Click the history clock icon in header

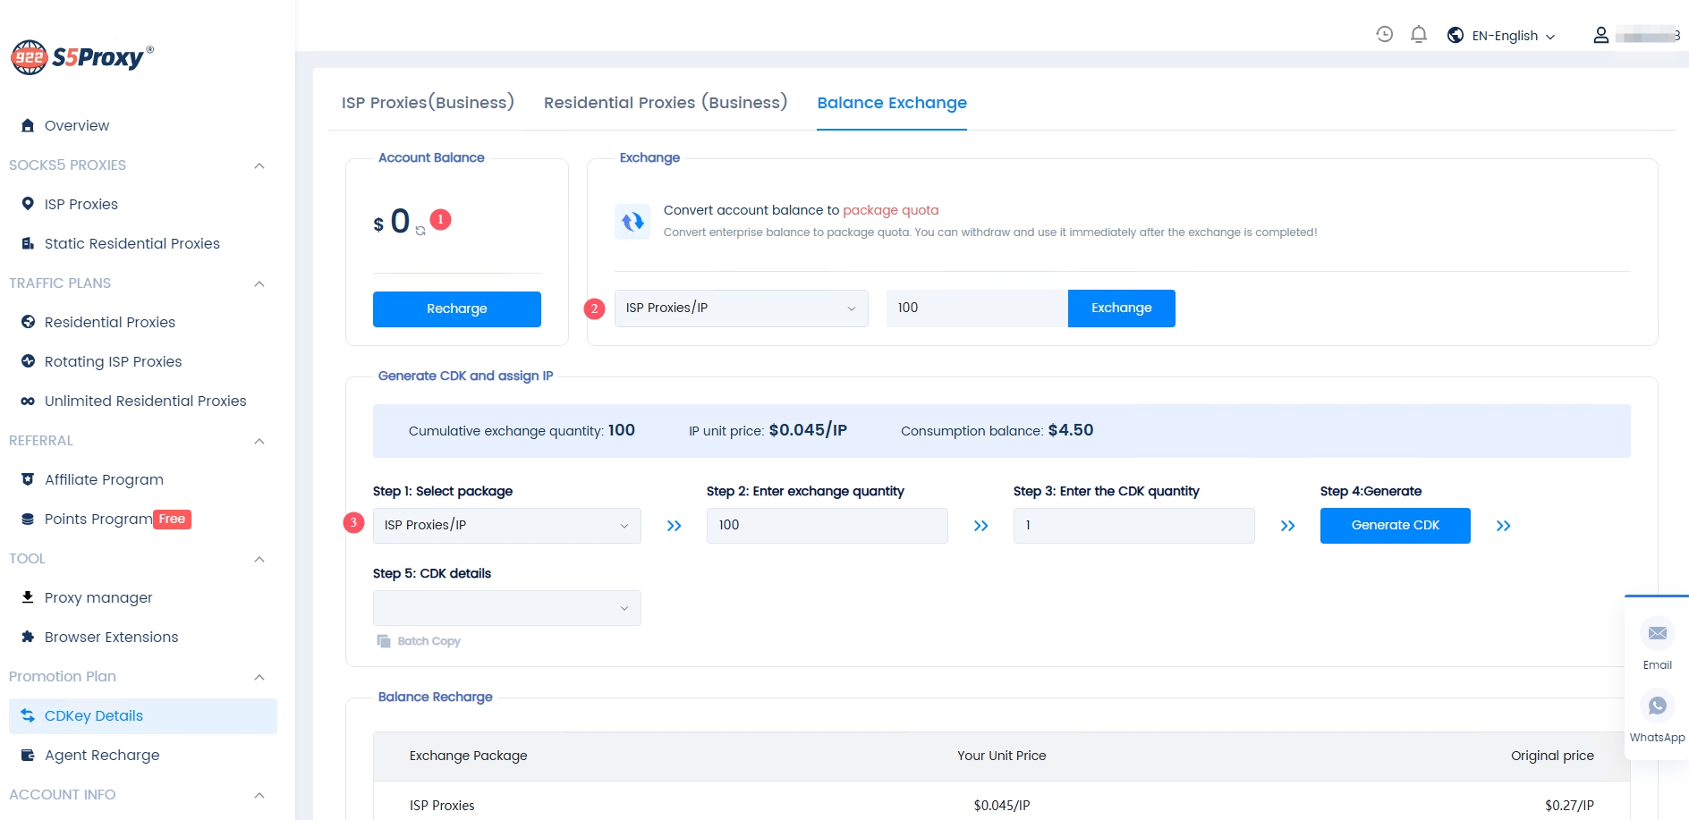(x=1384, y=35)
